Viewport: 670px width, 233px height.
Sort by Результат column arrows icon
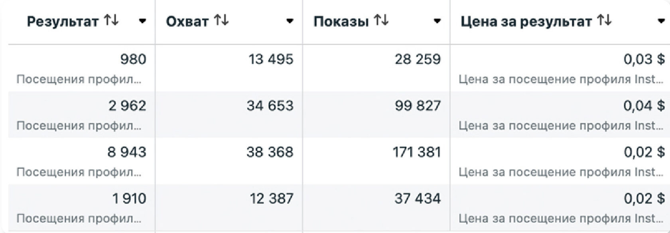pos(111,20)
